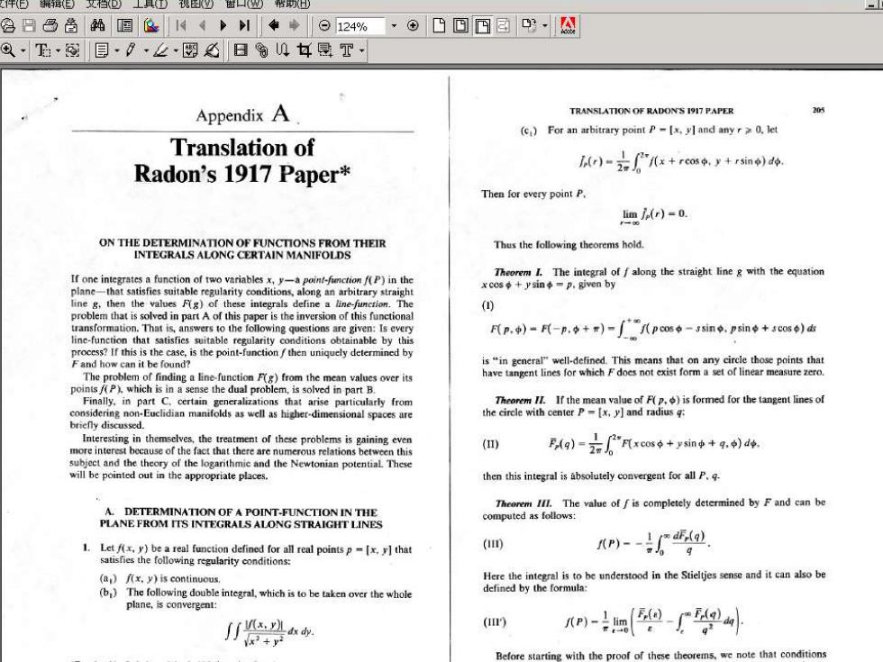Select the Crop tool
This screenshot has height=662, width=883.
305,50
